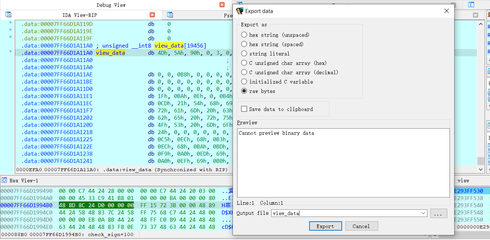Click the Pseudocode tab's panel icon
Screen dimensions: 490x240
click(169, 15)
